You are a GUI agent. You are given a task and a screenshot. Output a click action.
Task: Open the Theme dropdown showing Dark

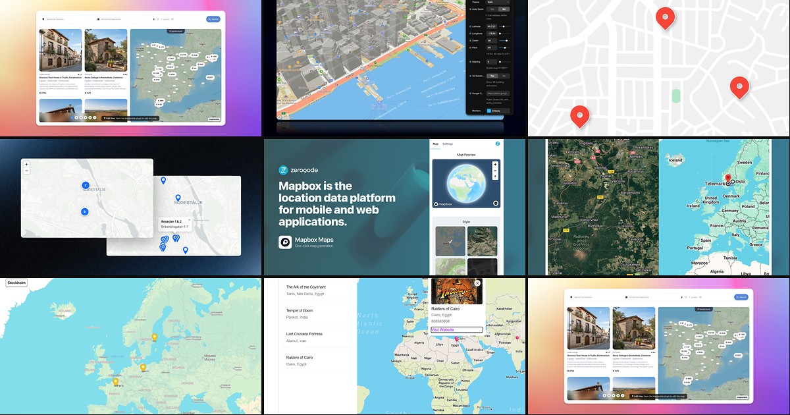click(498, 2)
